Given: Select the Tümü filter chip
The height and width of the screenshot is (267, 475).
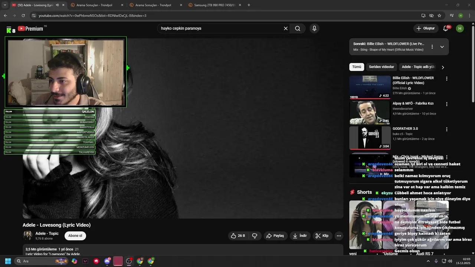Looking at the screenshot, I should tap(357, 67).
